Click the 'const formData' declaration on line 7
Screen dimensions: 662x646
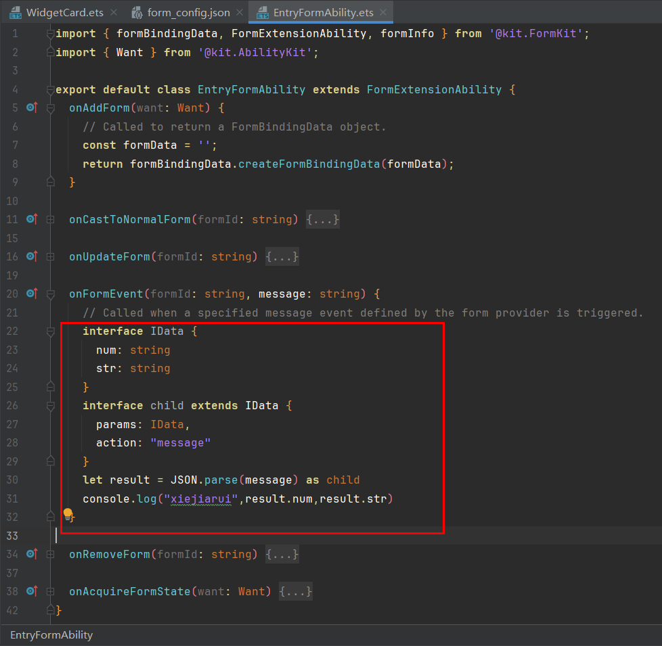click(x=129, y=145)
